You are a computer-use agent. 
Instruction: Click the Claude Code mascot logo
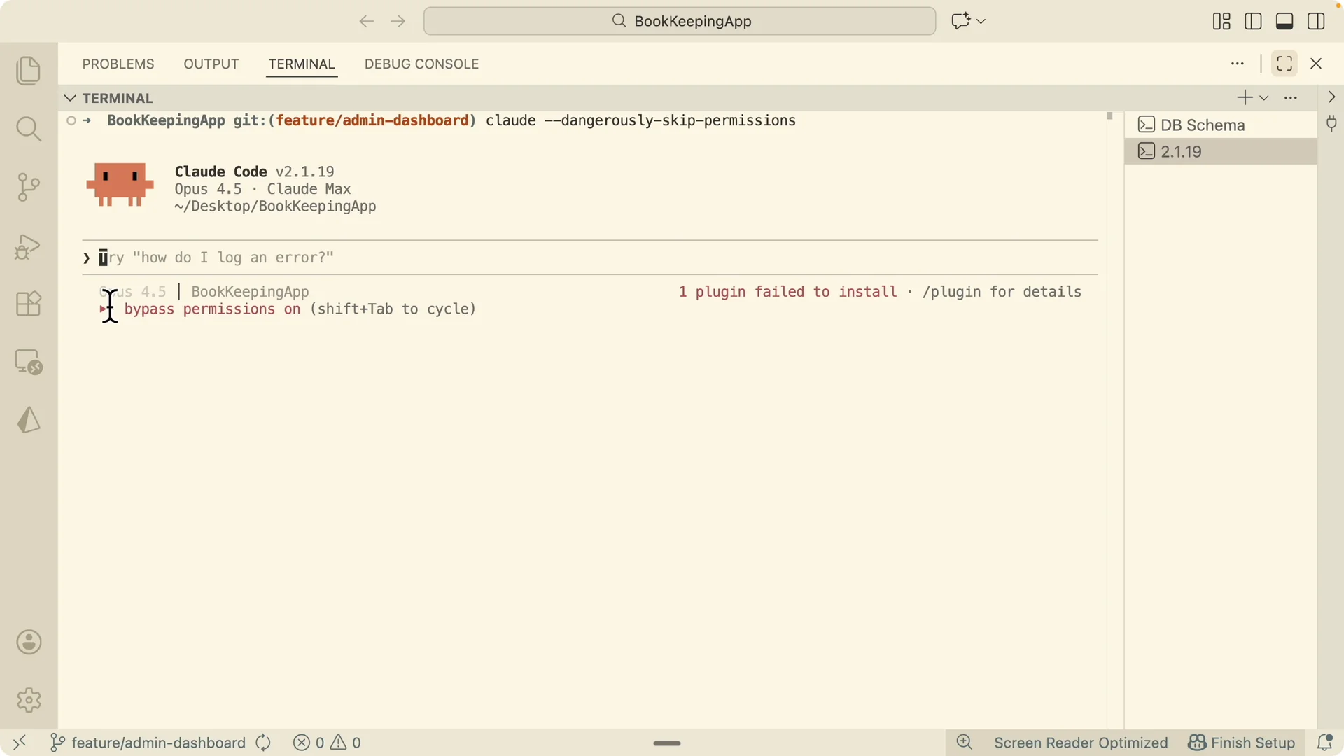[120, 185]
